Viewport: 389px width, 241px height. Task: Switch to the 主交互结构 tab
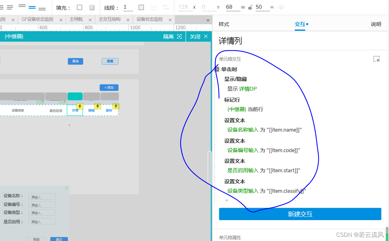[x=109, y=19]
